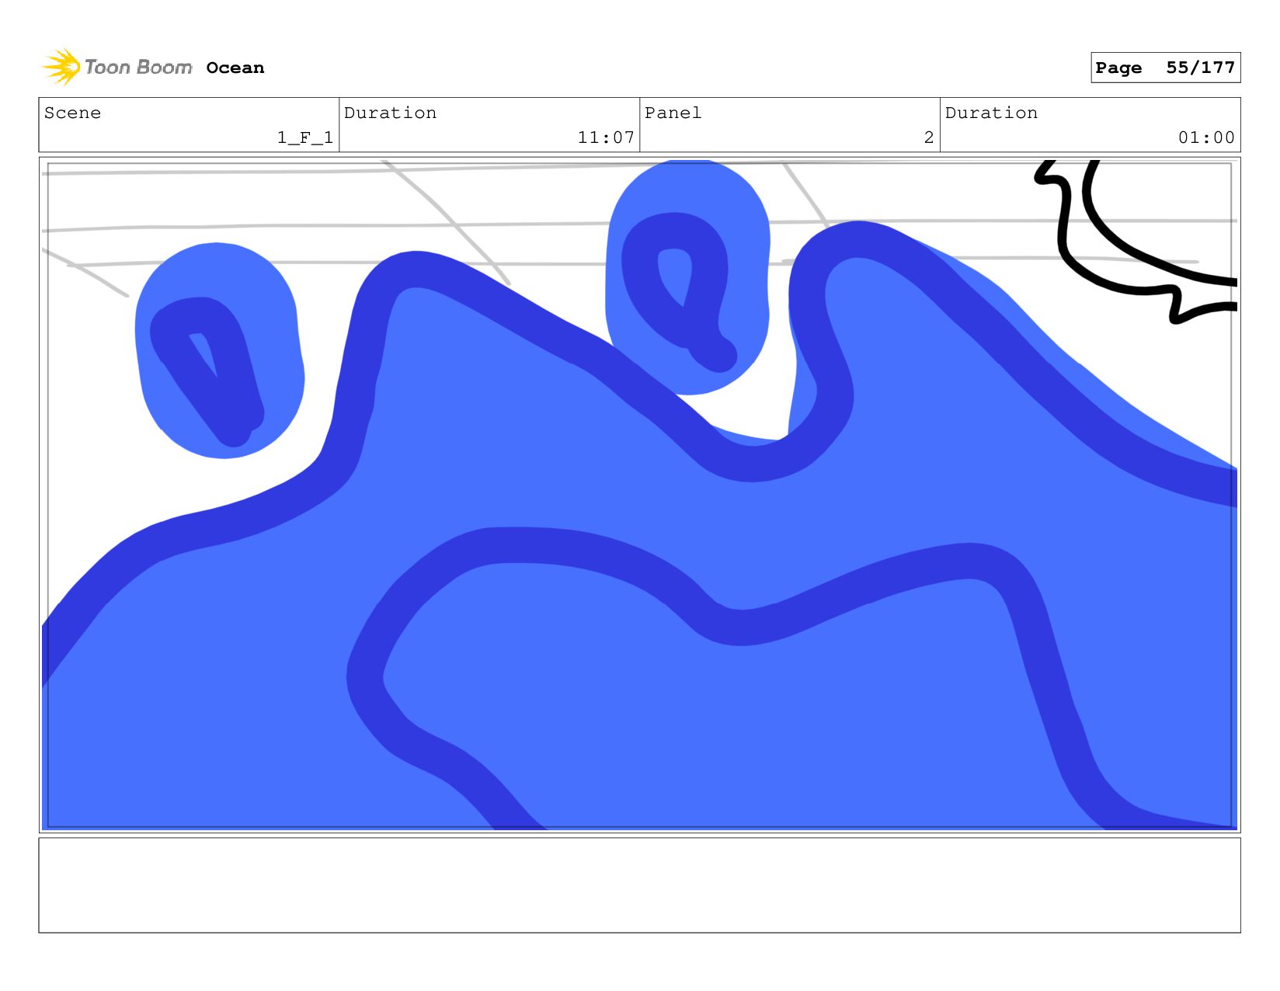Select the 'Ocean' project title text
The height and width of the screenshot is (991, 1280).
click(x=235, y=68)
